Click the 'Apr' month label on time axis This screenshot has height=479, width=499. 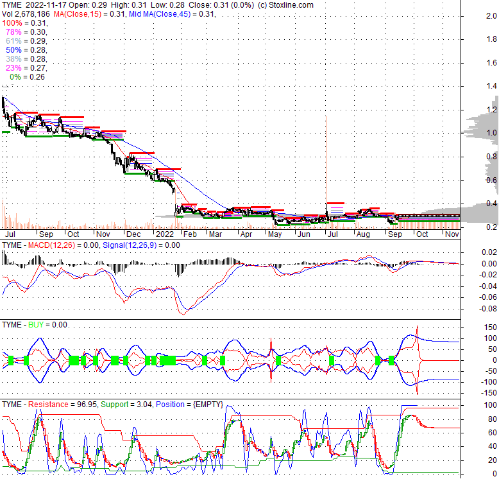pos(246,234)
